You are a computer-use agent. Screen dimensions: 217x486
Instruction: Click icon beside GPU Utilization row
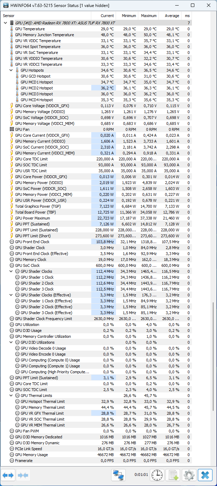(12, 325)
